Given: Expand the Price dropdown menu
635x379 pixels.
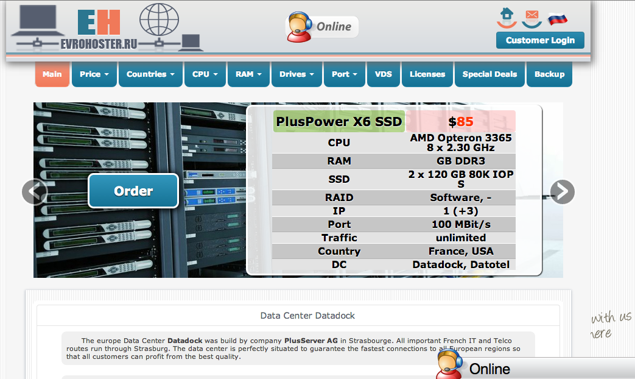Looking at the screenshot, I should 94,74.
